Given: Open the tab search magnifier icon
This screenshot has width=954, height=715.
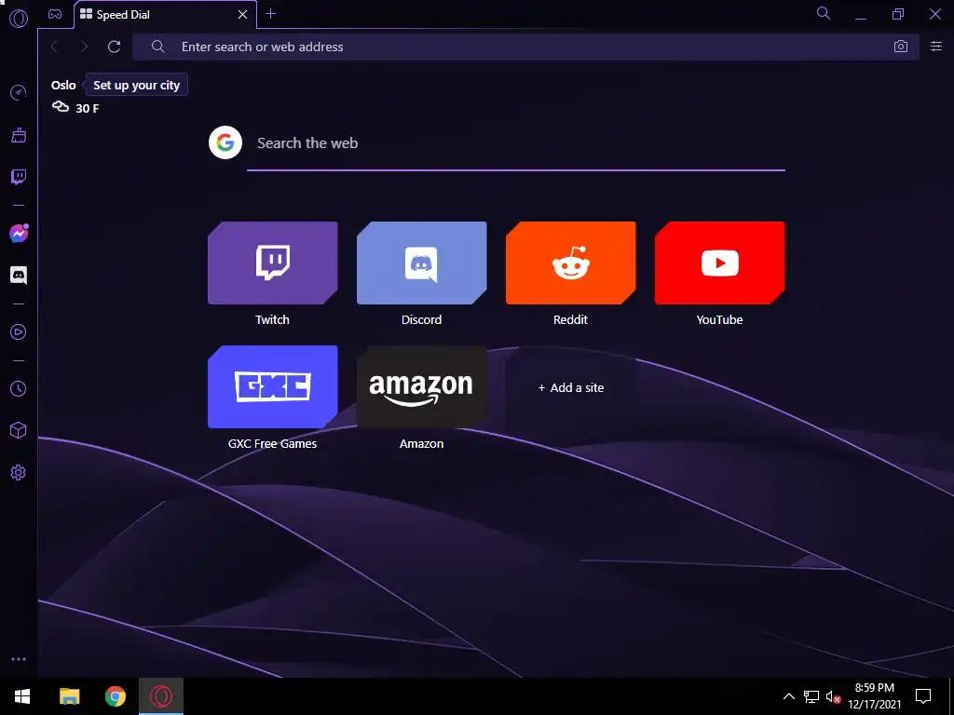Looking at the screenshot, I should [x=824, y=13].
